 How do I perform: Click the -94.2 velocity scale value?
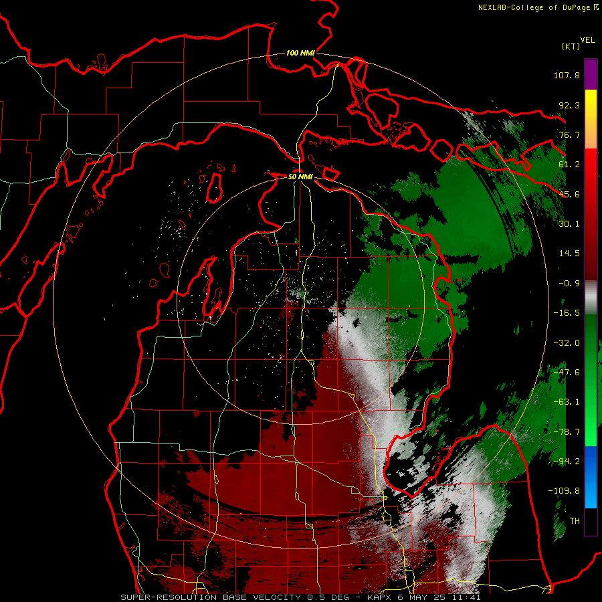coord(567,462)
